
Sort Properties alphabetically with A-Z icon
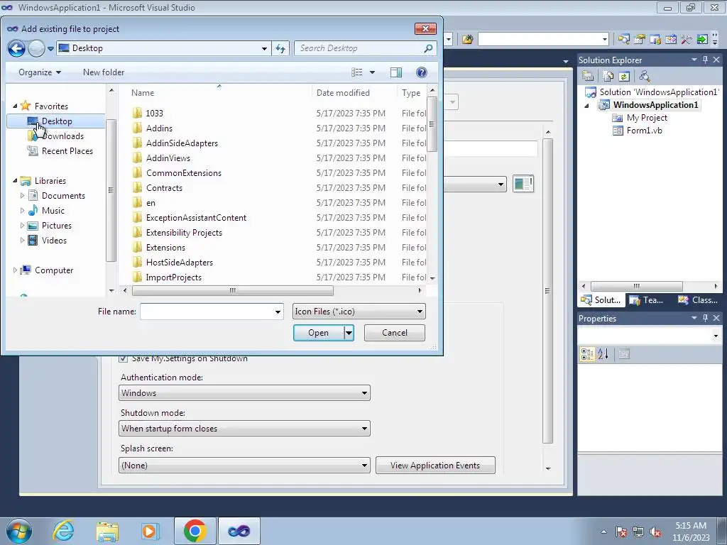point(603,354)
